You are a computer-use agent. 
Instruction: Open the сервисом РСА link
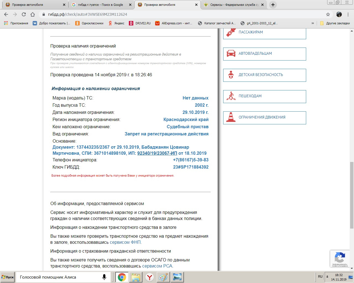(x=157, y=266)
